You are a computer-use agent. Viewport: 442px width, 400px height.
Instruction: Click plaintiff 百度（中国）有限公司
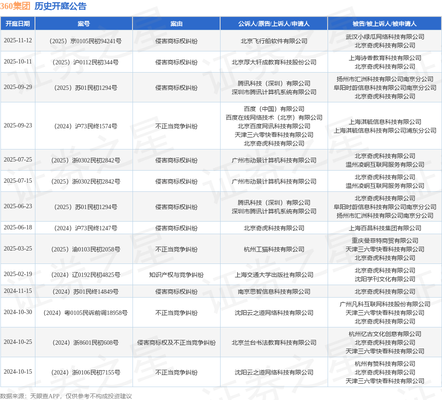pos(274,109)
